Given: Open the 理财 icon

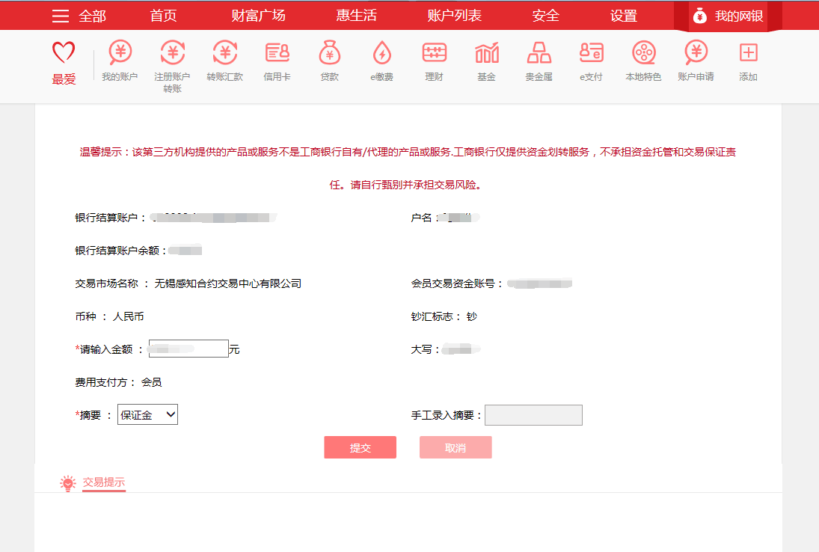Looking at the screenshot, I should pos(434,53).
